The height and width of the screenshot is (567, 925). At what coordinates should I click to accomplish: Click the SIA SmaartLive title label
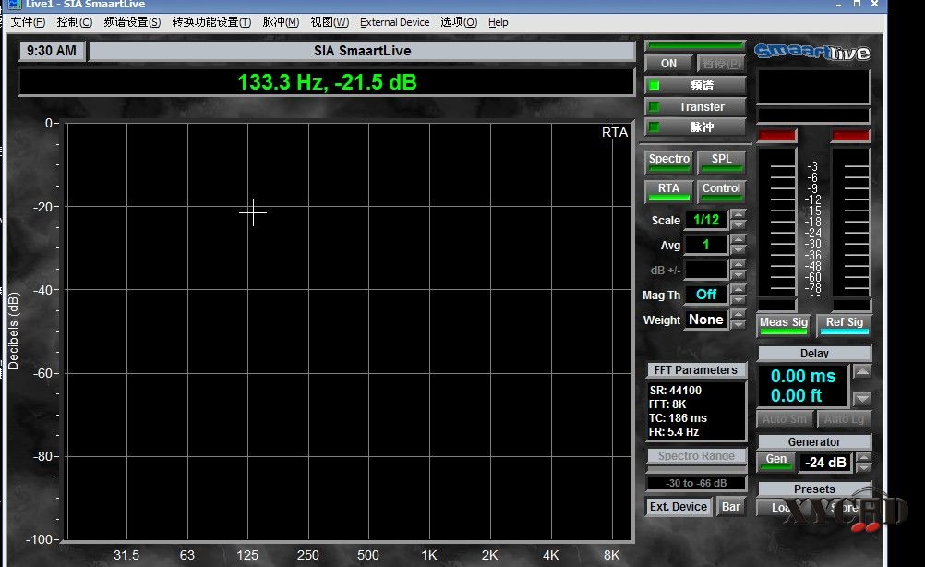pyautogui.click(x=362, y=51)
